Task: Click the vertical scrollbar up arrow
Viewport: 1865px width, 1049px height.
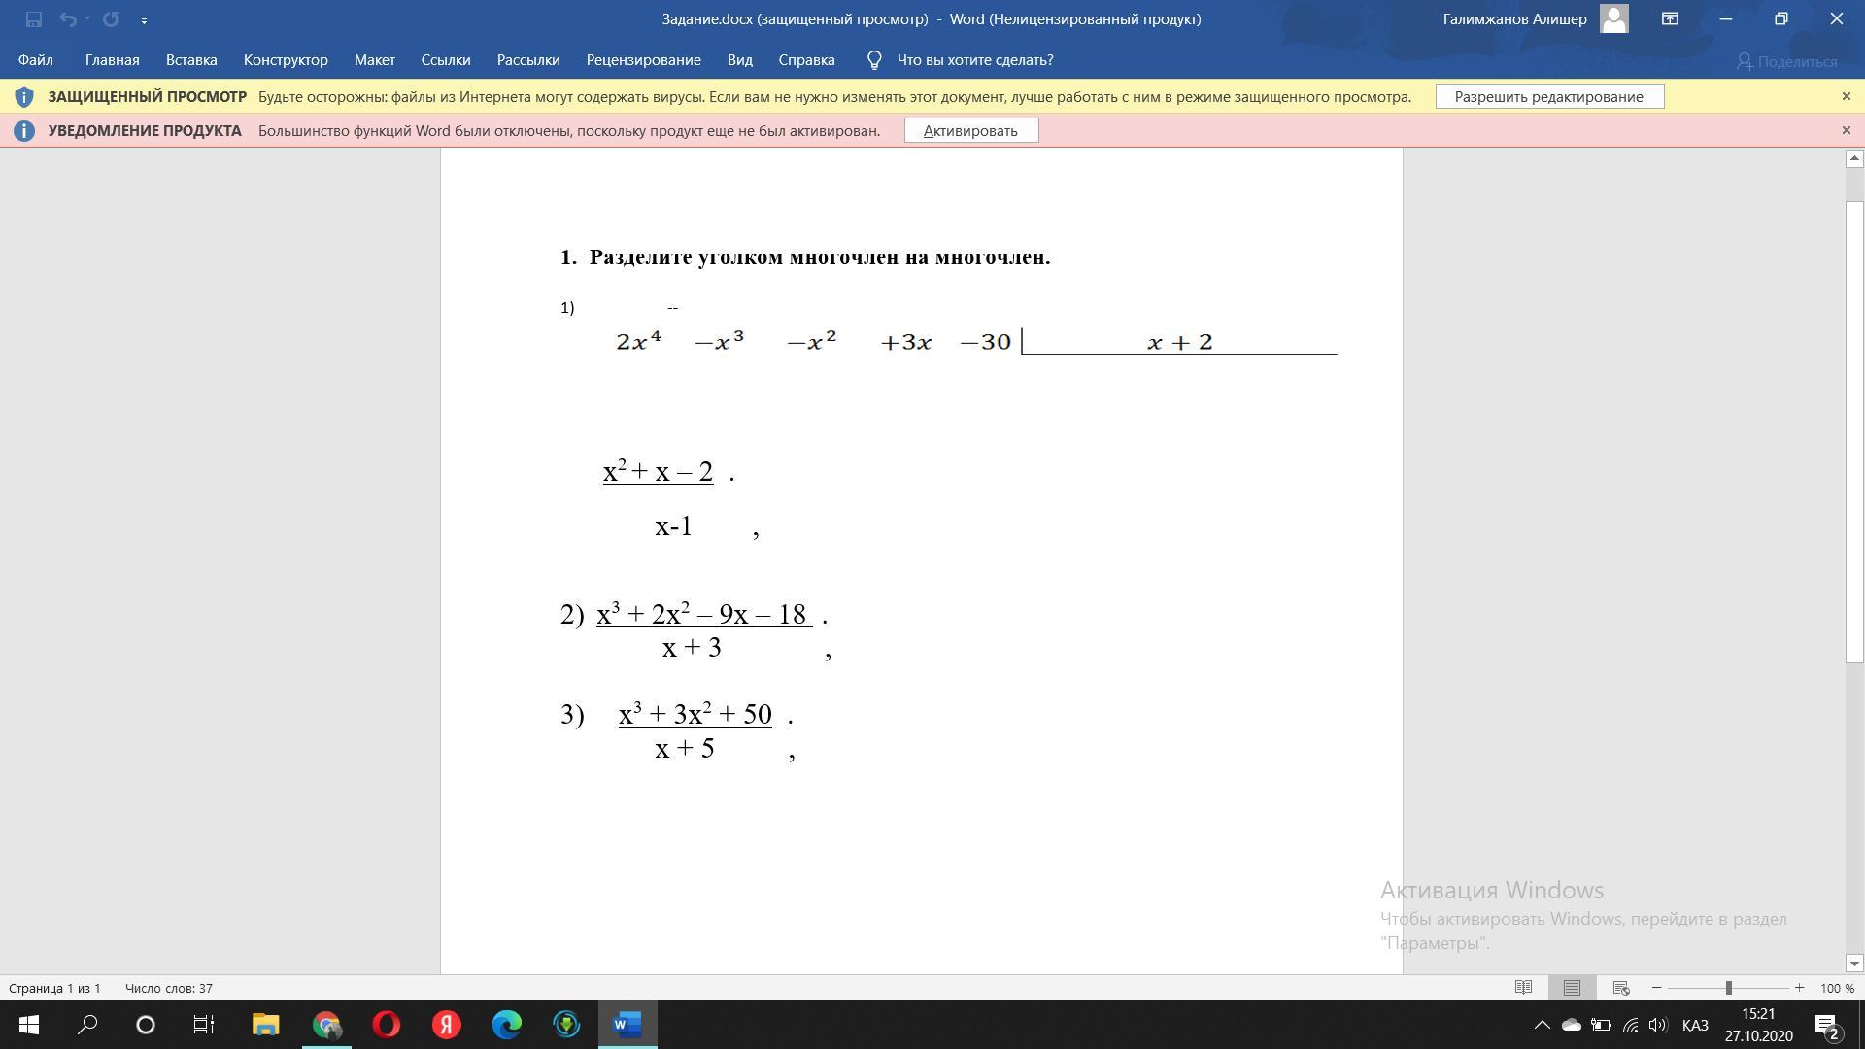Action: click(x=1854, y=157)
